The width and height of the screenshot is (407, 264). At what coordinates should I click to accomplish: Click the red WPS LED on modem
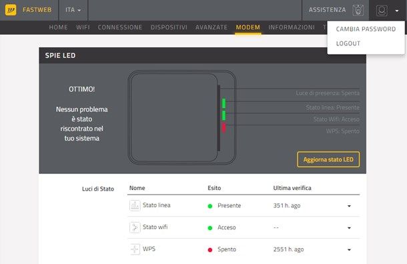224,127
